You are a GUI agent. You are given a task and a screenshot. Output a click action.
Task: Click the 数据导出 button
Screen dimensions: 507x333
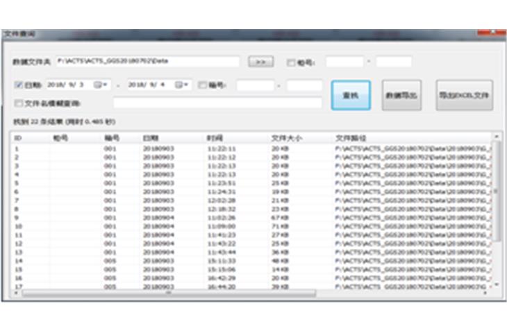[x=401, y=96]
